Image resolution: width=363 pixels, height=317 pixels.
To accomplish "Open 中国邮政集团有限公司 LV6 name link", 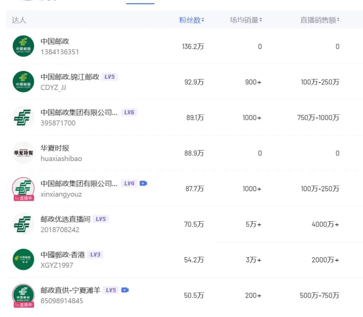I will pos(79,112).
